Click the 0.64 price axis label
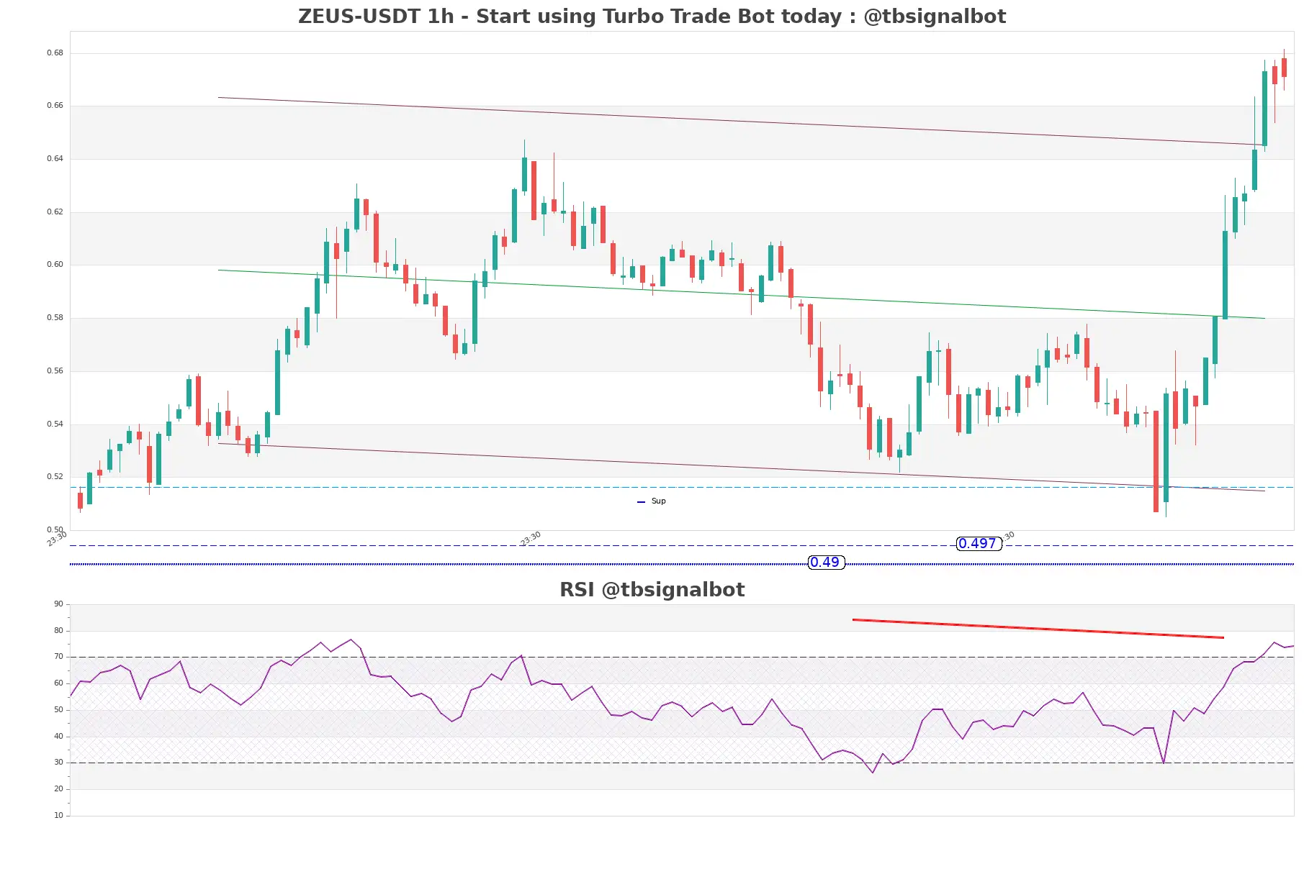1304x869 pixels. [x=55, y=158]
